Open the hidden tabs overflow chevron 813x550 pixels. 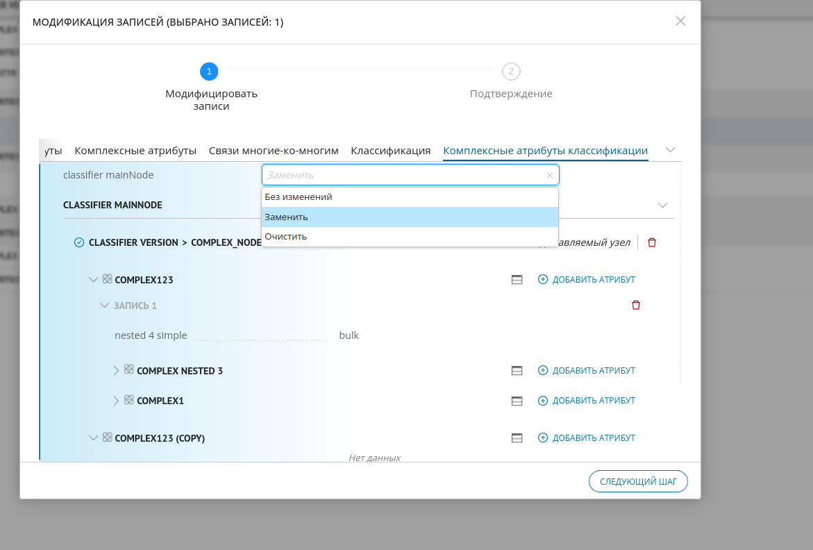[670, 149]
